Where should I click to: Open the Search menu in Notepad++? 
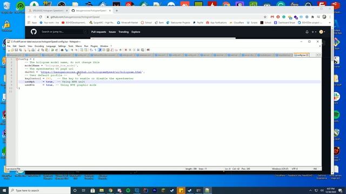(x=22, y=46)
